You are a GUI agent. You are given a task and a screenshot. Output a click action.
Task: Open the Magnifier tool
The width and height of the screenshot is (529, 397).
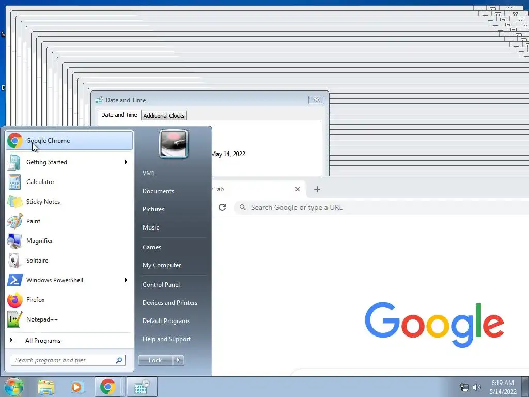coord(69,241)
